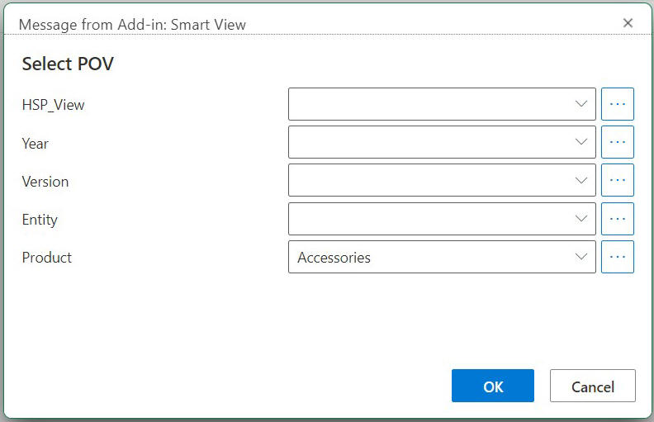Image resolution: width=654 pixels, height=422 pixels.
Task: Open the Product member selector ellipsis
Action: pos(617,257)
